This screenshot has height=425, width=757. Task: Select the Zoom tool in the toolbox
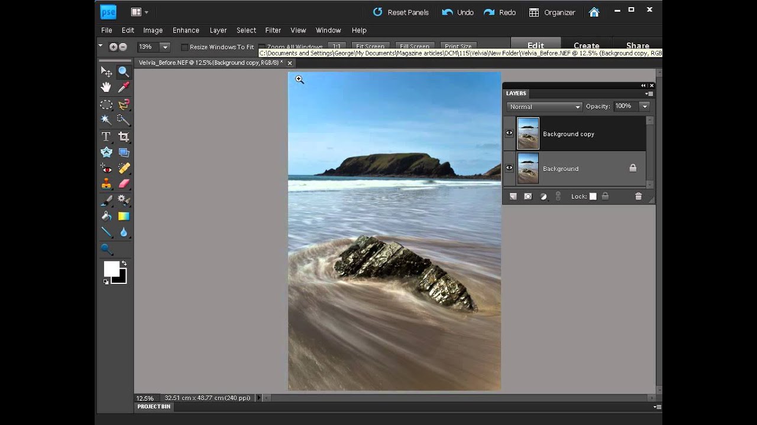pos(124,71)
